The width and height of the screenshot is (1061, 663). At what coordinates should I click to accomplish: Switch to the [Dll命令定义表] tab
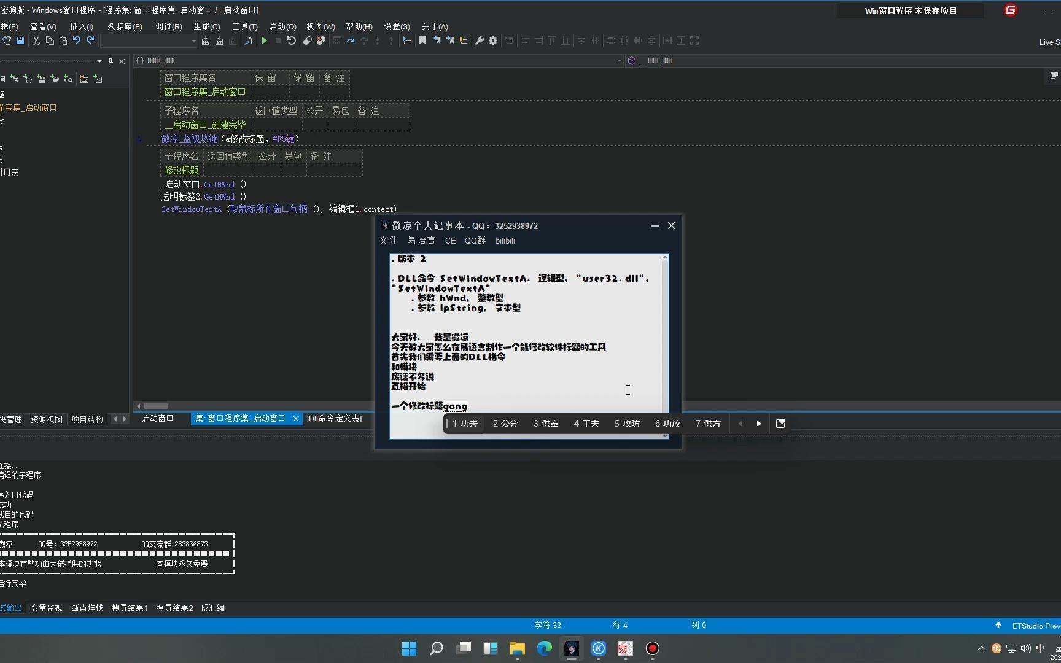click(x=335, y=418)
